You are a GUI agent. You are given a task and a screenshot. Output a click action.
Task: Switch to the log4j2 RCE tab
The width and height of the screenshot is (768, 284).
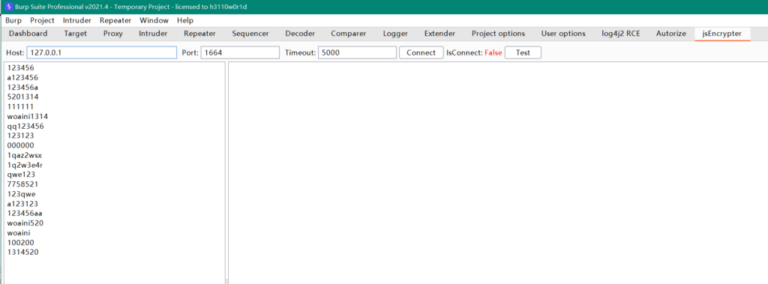[x=621, y=34]
